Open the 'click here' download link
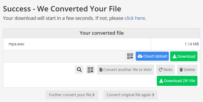The width and height of the screenshot is (203, 102). (x=135, y=18)
